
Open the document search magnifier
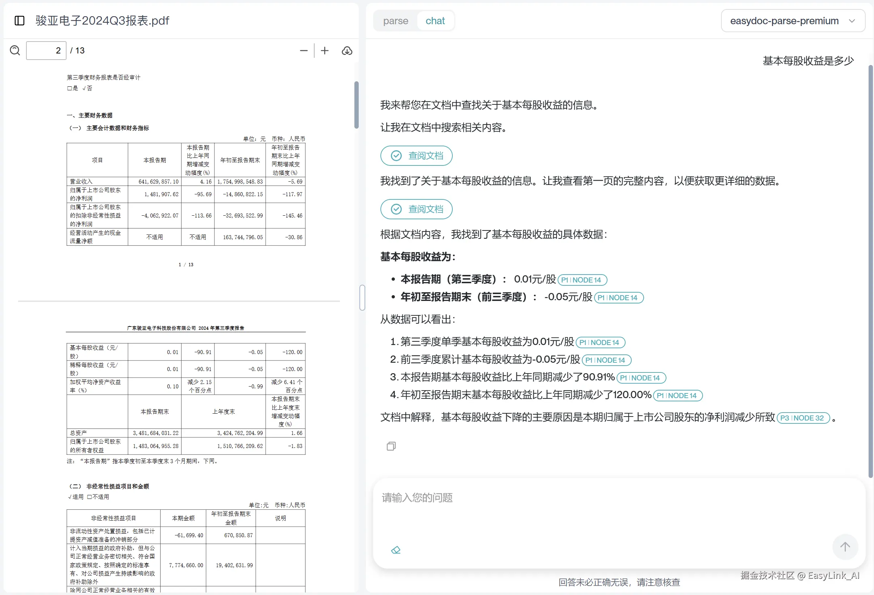coord(15,50)
